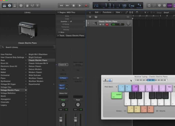Image resolution: width=175 pixels, height=126 pixels.
Task: Toggle Solo S button in control bar
Action: coord(164,6)
